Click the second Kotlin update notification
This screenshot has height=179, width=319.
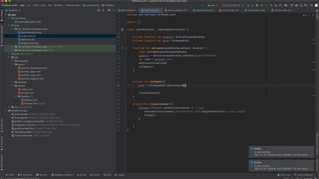(x=281, y=166)
